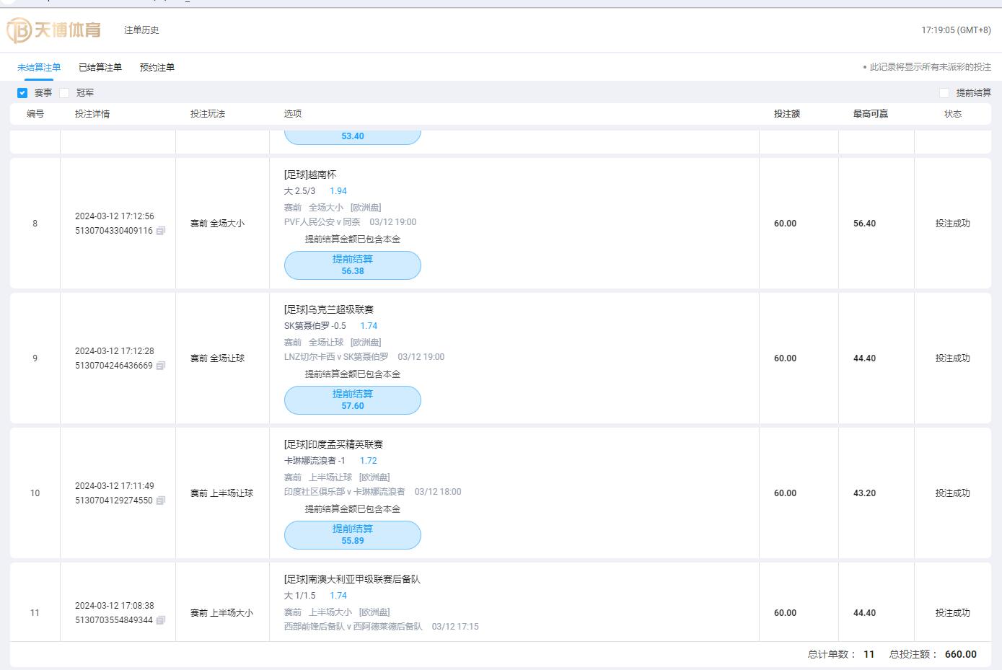Image resolution: width=1002 pixels, height=670 pixels.
Task: Copy bet number 5130704129274550
Action: (x=161, y=501)
